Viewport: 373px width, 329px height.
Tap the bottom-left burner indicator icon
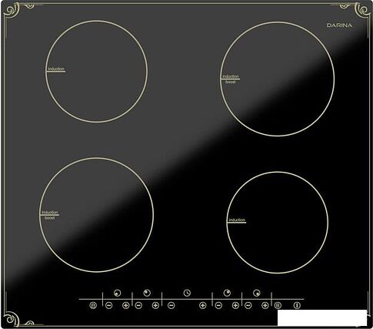(x=117, y=293)
